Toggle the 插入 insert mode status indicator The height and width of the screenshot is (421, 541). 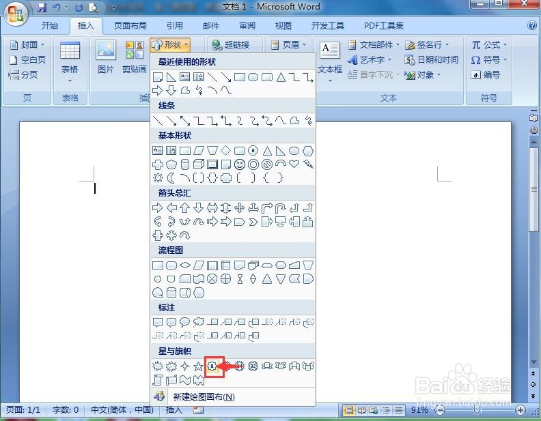pos(174,410)
